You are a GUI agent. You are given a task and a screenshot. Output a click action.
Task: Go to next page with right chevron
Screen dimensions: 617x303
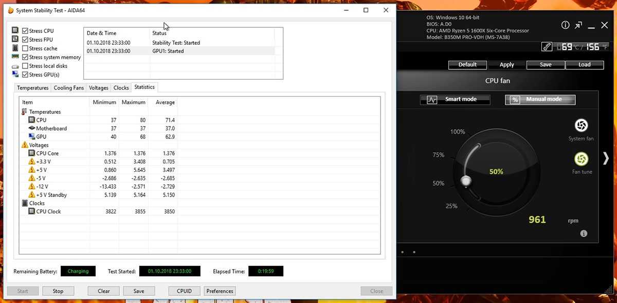[x=606, y=158]
